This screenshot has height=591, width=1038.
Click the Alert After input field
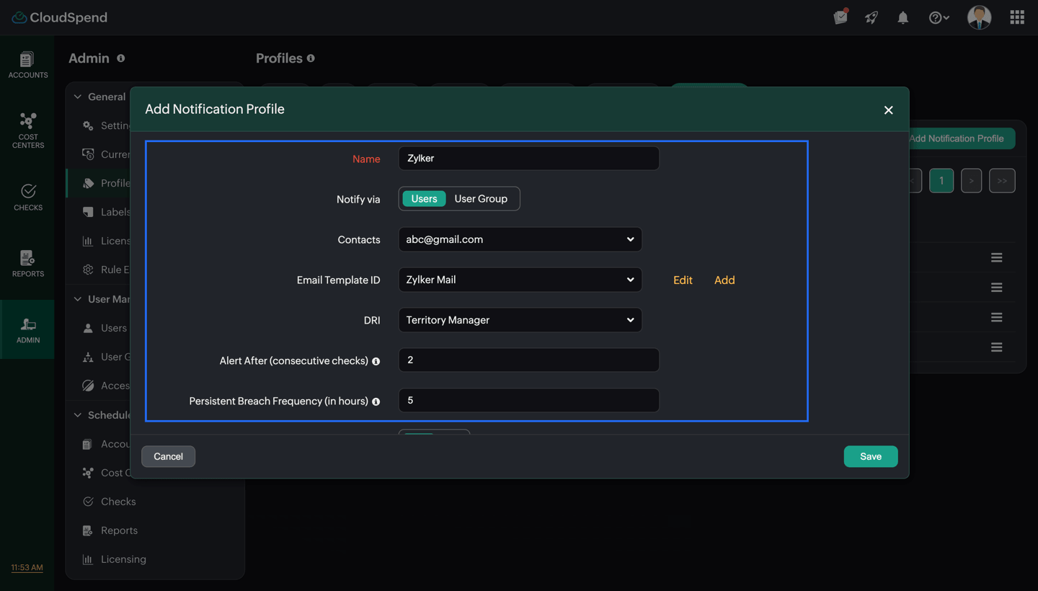528,360
